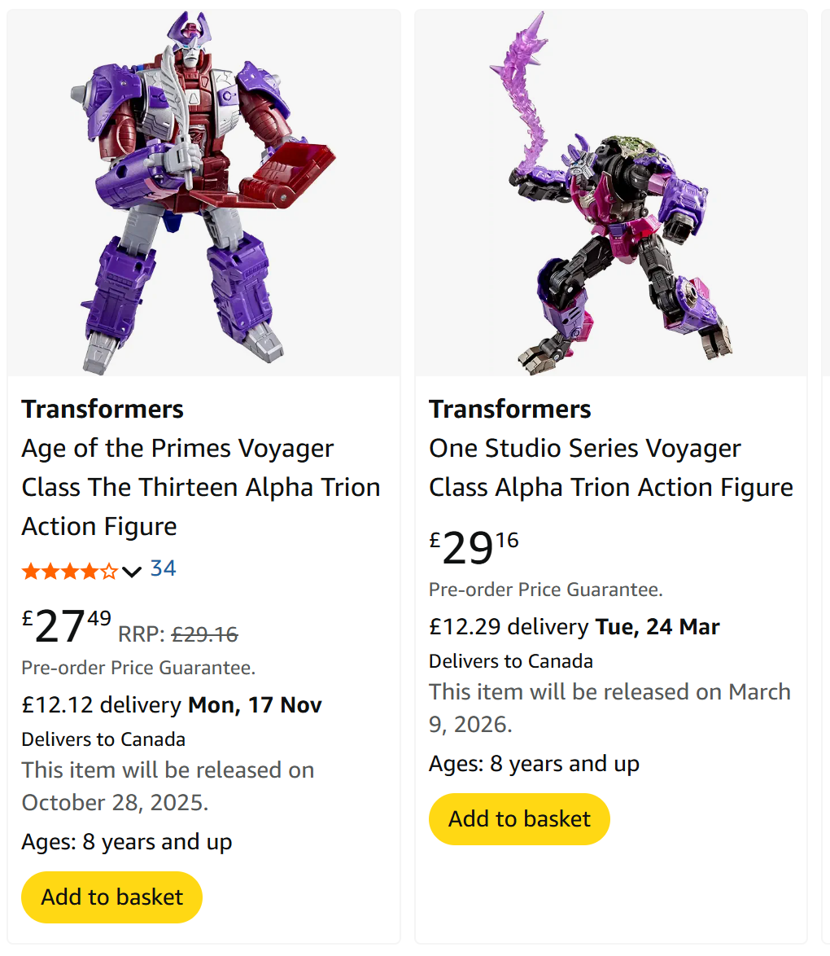Click Transformers brand above One Studio Series
Viewport: 830px width, 956px height.
[509, 409]
